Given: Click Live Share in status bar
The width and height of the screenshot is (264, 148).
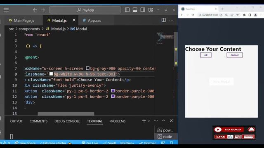Looking at the screenshot, I should [25, 143].
